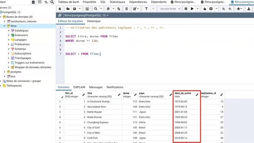Expand the postgres database node
Image resolution: width=254 pixels, height=143 pixels.
[x=4, y=72]
